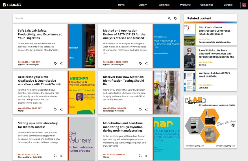The image size is (248, 161).
Task: Click tag icon on Raw Materials card
Action: (x=140, y=110)
